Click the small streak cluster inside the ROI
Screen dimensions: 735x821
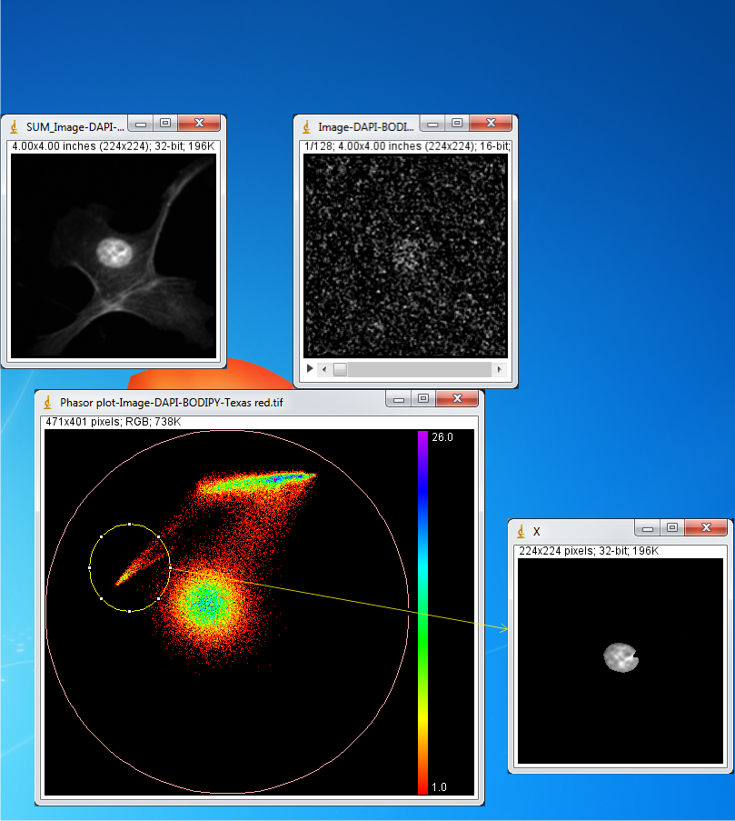pyautogui.click(x=137, y=566)
